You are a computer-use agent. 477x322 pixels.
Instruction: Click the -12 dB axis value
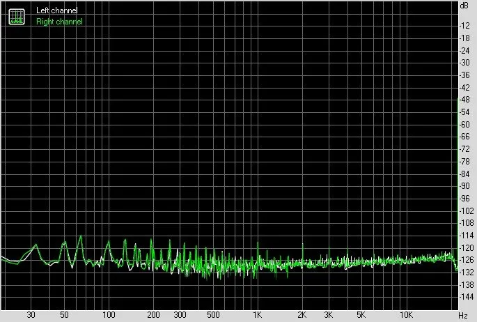[464, 26]
